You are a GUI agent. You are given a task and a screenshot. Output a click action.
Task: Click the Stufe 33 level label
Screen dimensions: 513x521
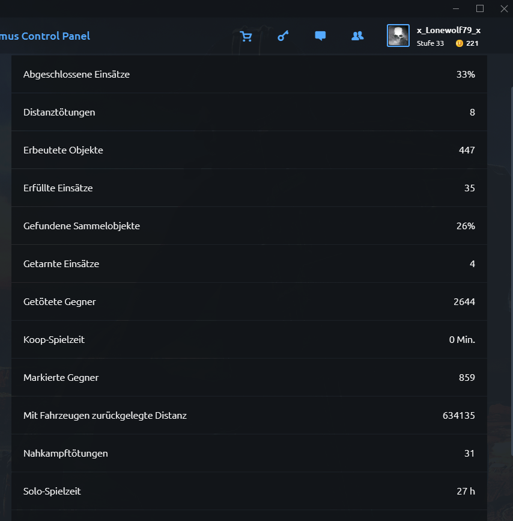(430, 43)
